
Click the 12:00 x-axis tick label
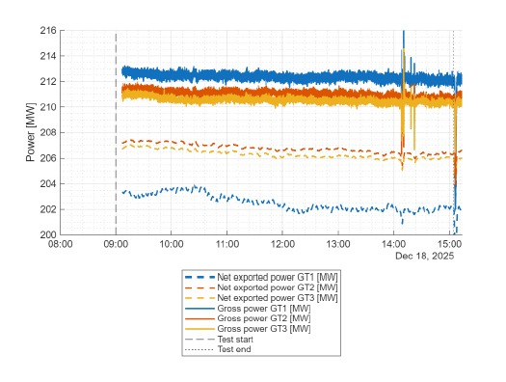[x=282, y=244]
